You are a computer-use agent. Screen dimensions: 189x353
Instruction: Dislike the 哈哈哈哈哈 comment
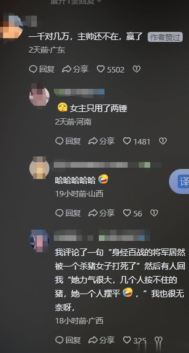tap(154, 213)
